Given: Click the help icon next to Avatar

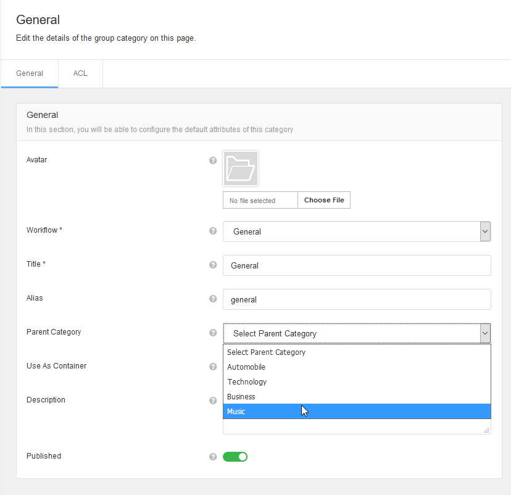Looking at the screenshot, I should coord(213,160).
